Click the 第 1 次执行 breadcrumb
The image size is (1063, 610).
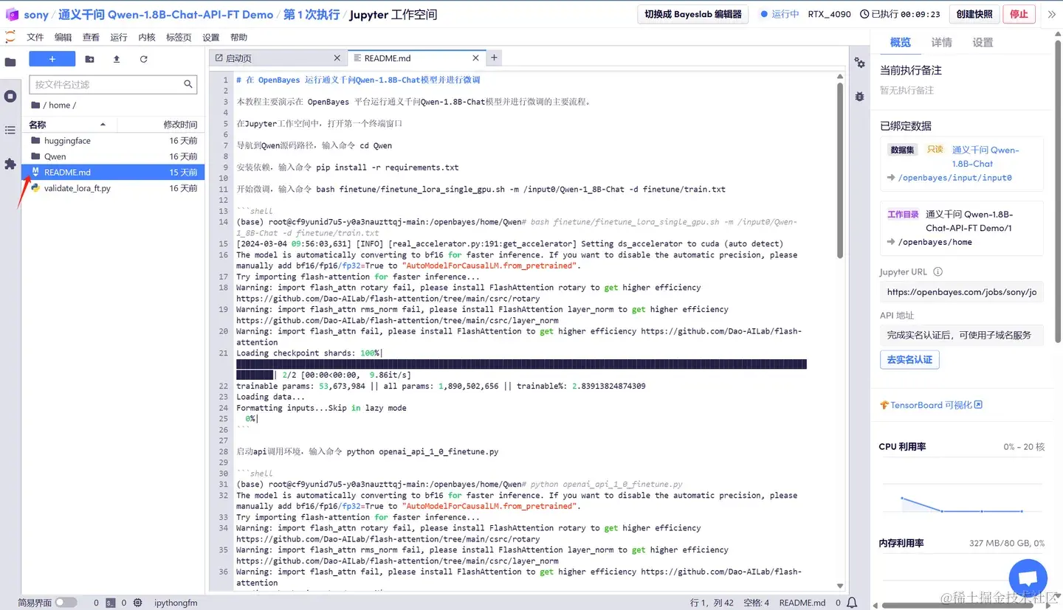312,14
